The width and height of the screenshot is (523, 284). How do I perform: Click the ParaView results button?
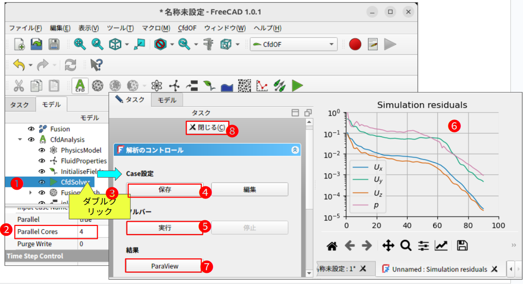click(x=164, y=266)
